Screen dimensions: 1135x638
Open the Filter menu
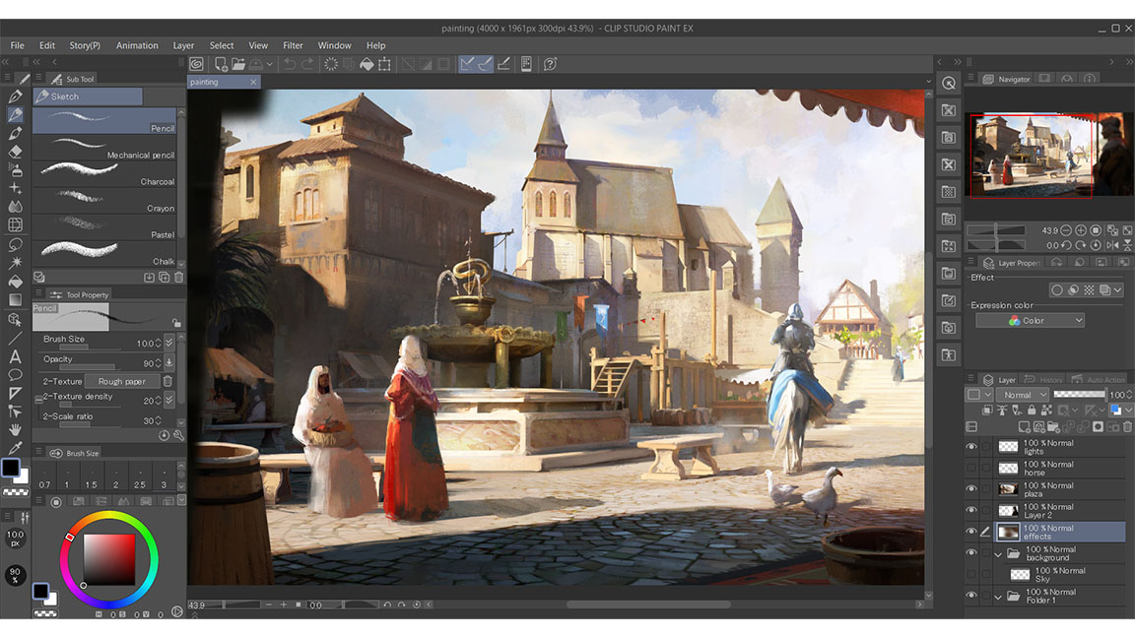click(x=293, y=44)
